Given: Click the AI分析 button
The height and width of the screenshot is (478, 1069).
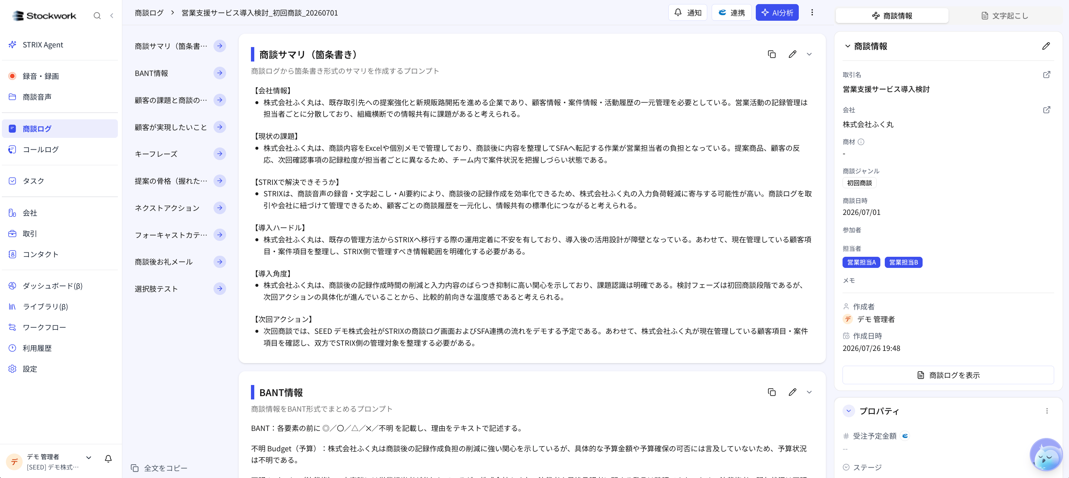Looking at the screenshot, I should (x=777, y=13).
